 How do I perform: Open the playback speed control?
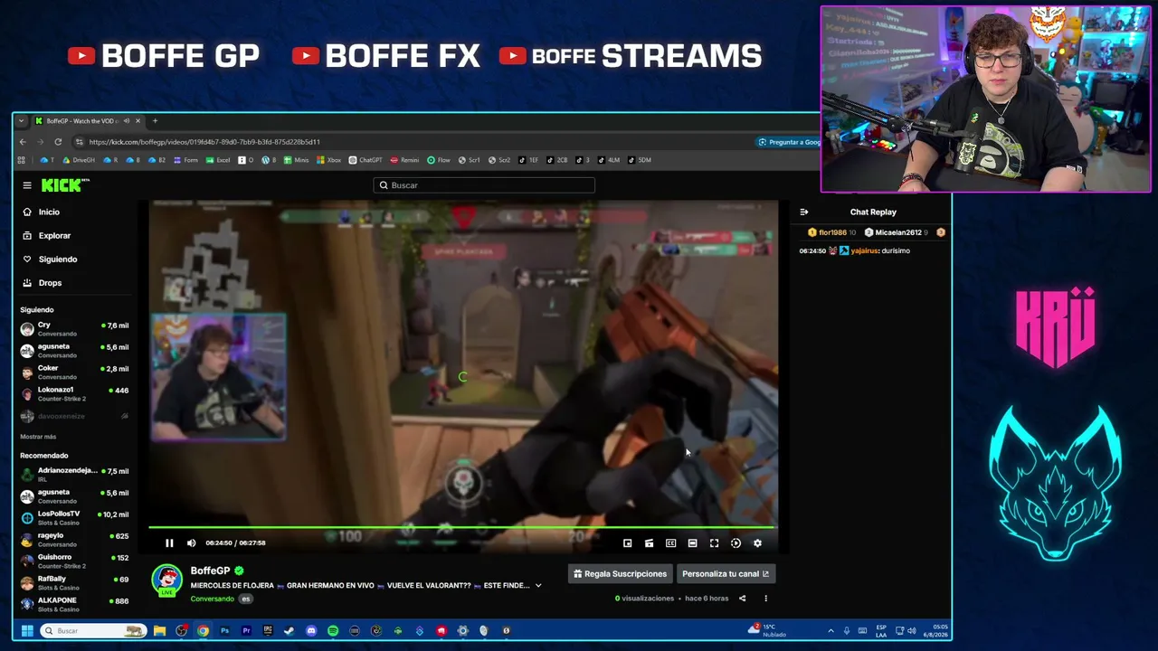736,543
